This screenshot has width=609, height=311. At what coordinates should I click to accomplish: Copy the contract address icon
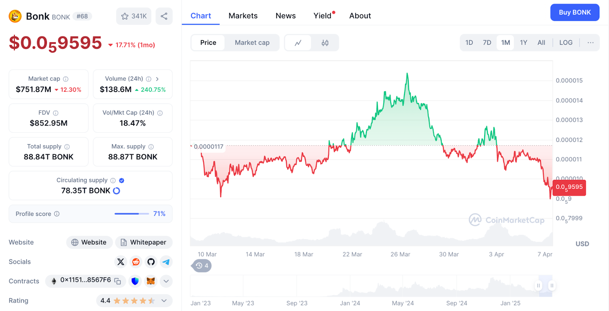[118, 281]
